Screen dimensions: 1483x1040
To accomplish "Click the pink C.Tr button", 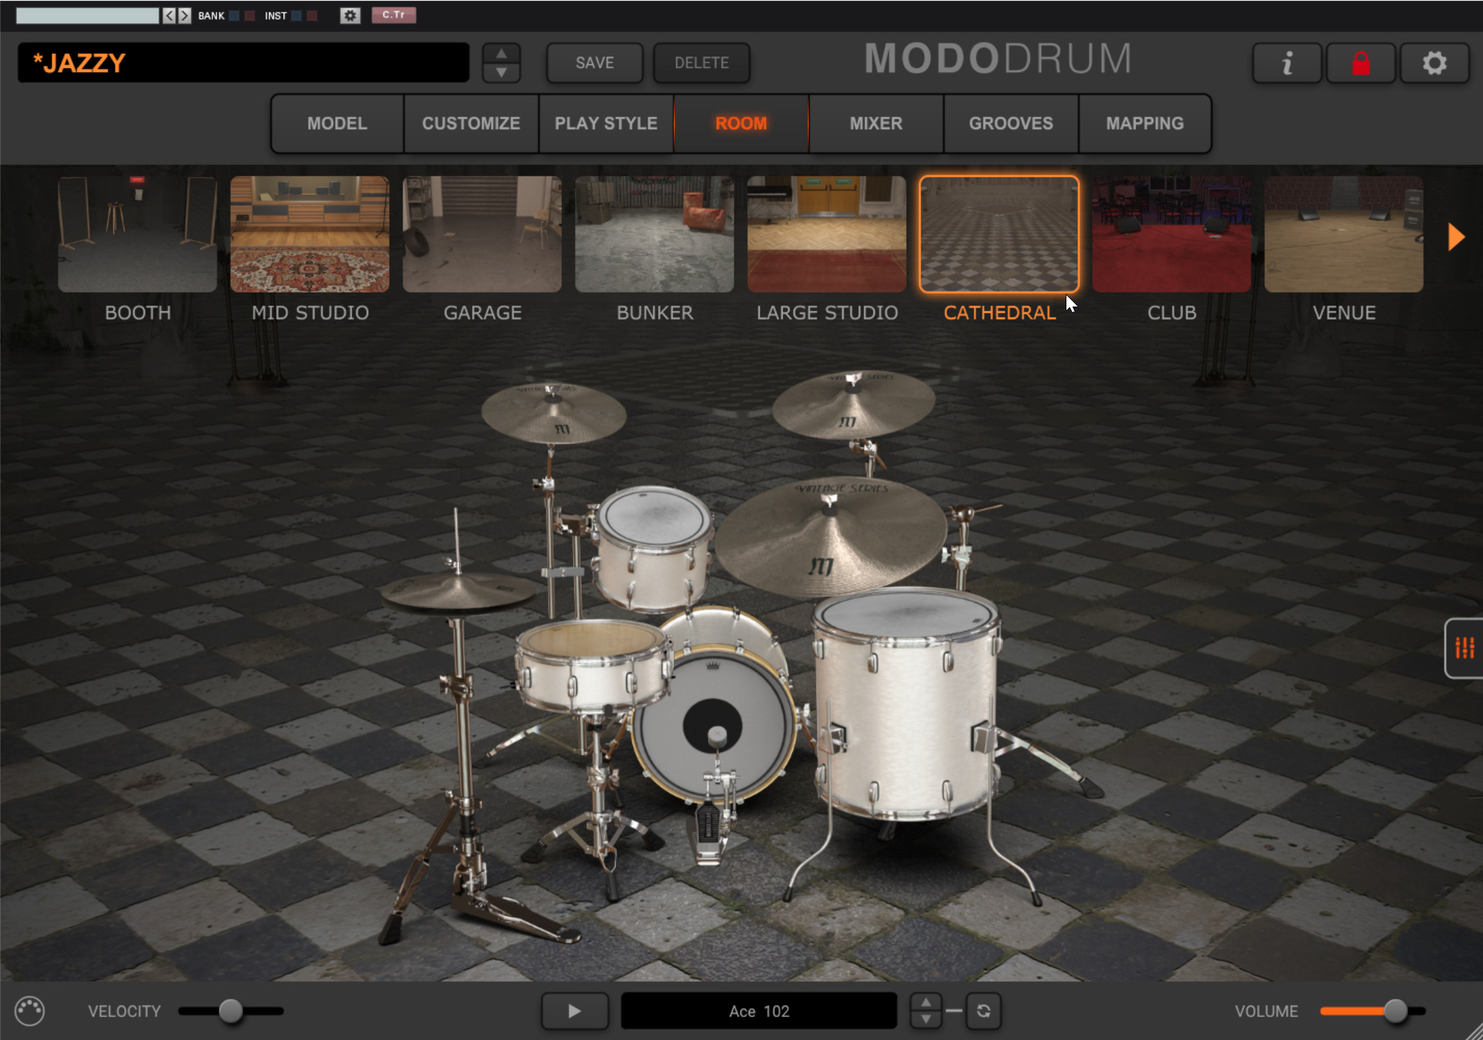I will click(394, 15).
